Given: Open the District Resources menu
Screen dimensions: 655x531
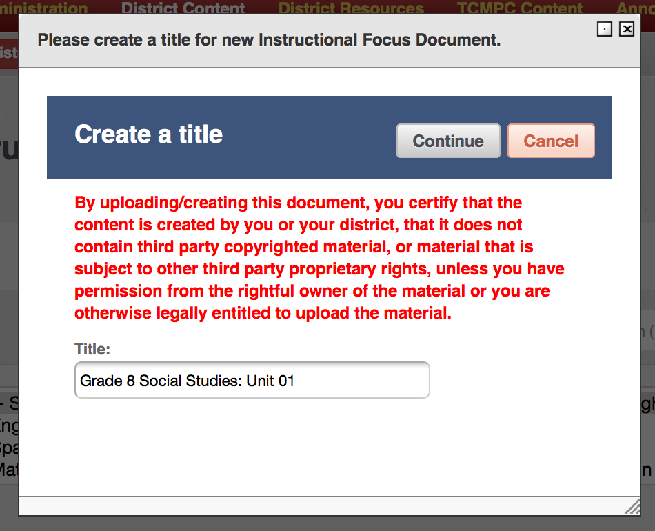Looking at the screenshot, I should (x=351, y=8).
